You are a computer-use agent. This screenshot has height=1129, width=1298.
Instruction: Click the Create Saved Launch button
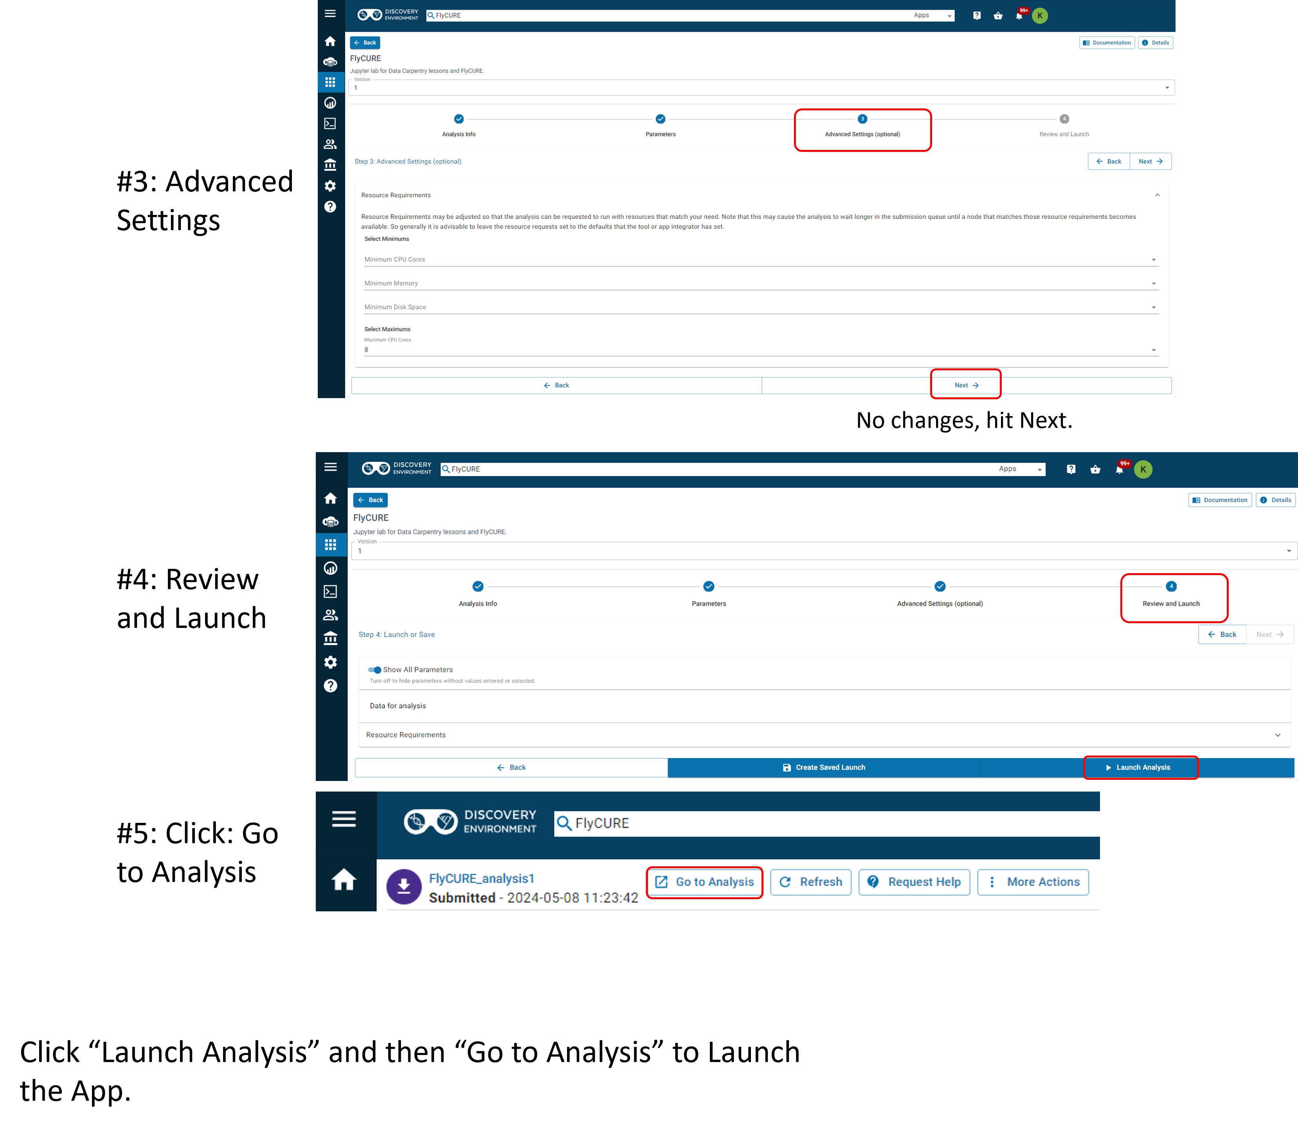824,767
